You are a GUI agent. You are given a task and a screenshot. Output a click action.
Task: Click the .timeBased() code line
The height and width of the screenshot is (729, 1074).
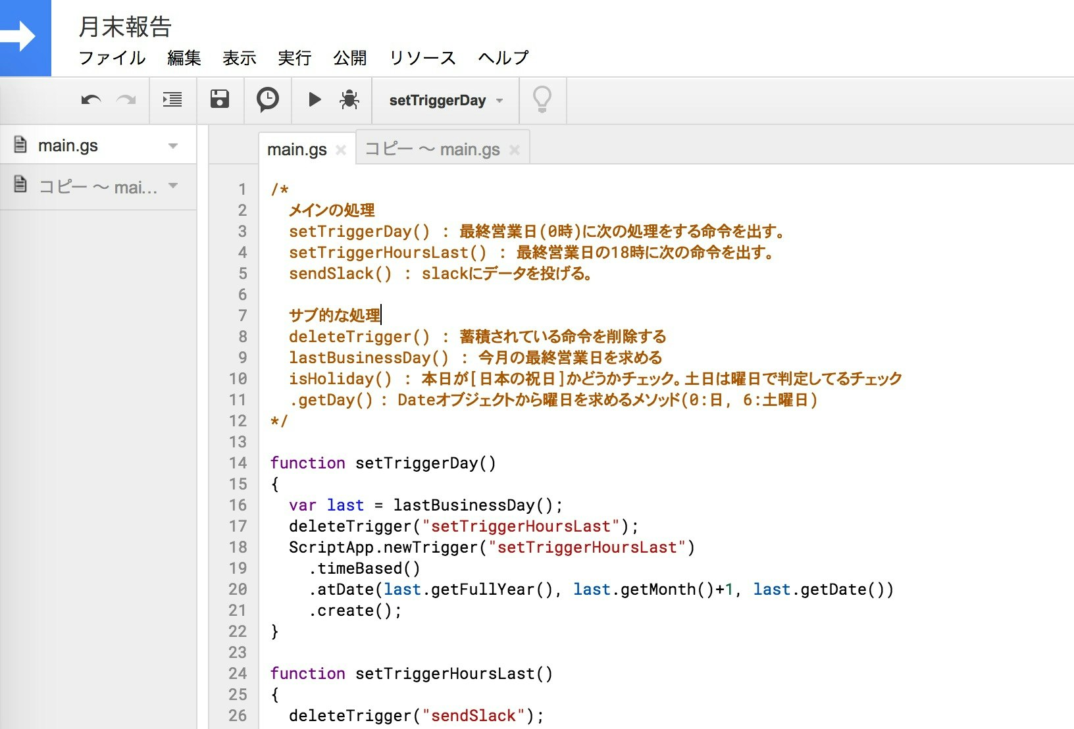click(364, 568)
